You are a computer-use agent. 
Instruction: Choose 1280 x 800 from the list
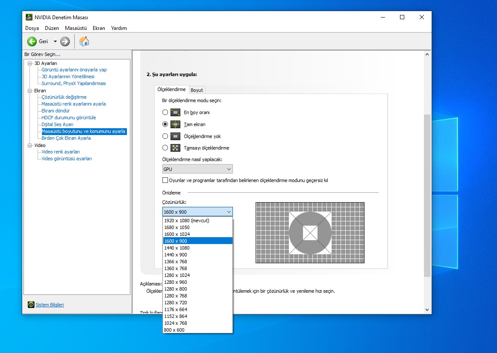click(198, 289)
